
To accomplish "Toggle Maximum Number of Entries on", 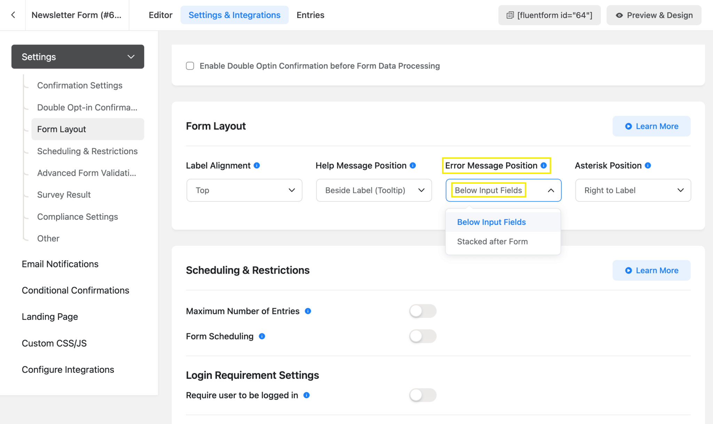I will 423,311.
